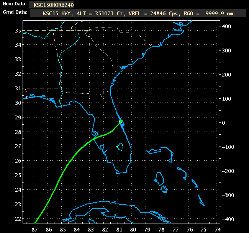Click longitude label -78 on bottom axis
249x233 pixels.
pos(160,230)
